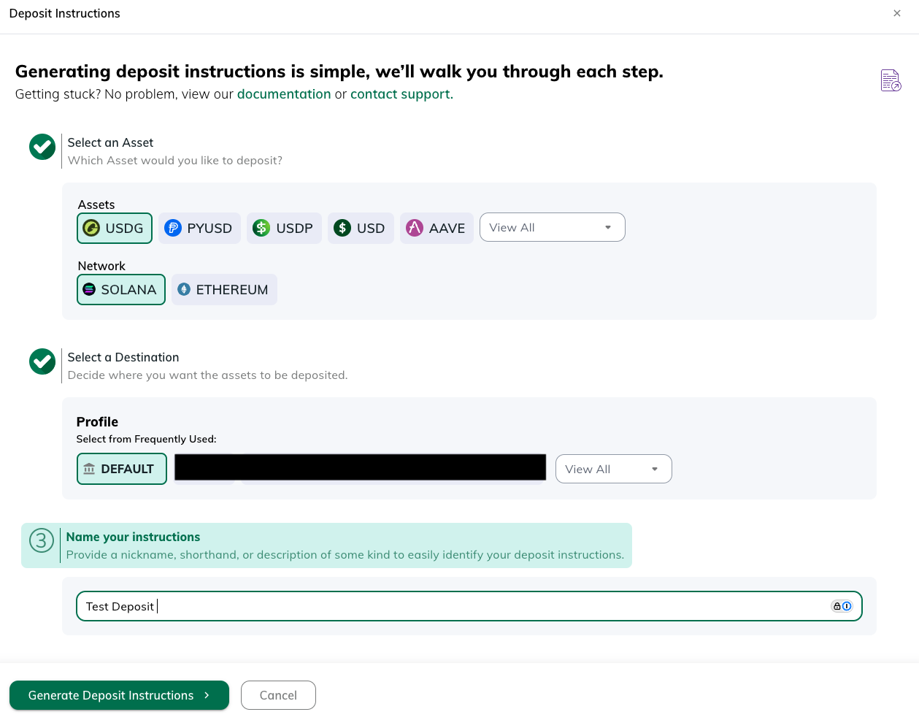The width and height of the screenshot is (919, 720).
Task: Click the USDP coin icon
Action: 261,228
